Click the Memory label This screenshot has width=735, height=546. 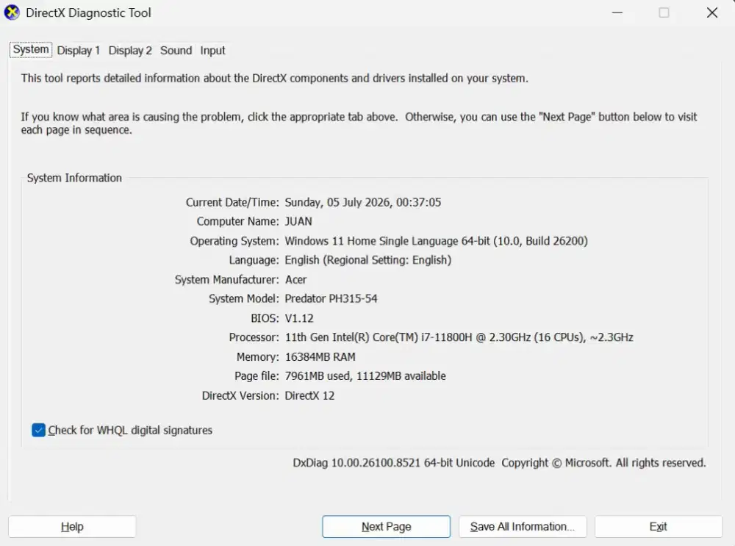(x=258, y=357)
